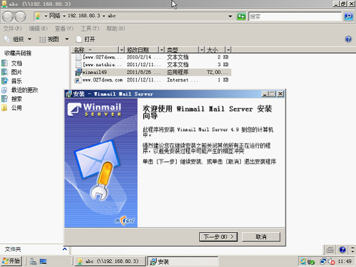Click 网络 breadcrumb in address bar
The height and width of the screenshot is (267, 356).
coord(55,15)
